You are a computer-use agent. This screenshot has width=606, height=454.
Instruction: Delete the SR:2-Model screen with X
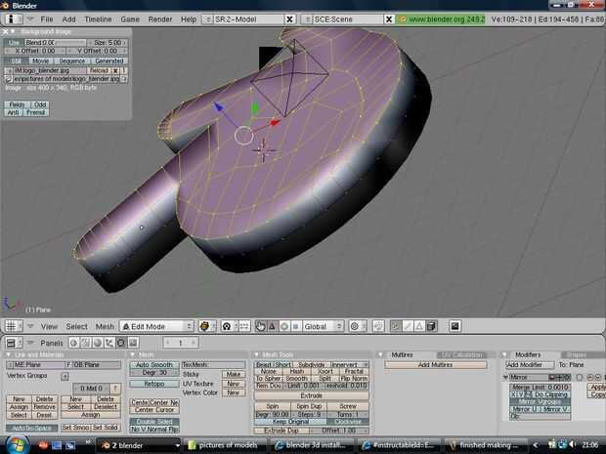pyautogui.click(x=289, y=19)
